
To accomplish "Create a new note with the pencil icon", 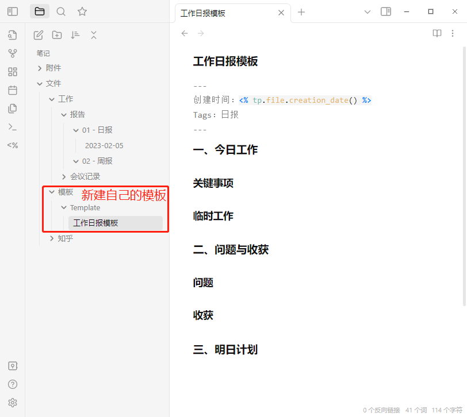I will tap(39, 35).
